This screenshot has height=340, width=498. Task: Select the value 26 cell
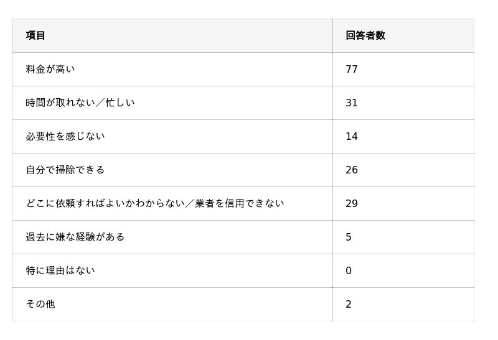[x=352, y=170]
